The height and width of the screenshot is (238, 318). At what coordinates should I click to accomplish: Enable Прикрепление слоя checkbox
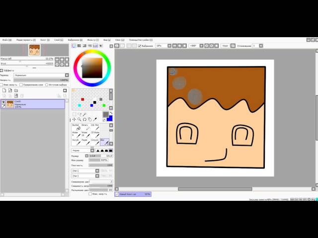coord(21,85)
